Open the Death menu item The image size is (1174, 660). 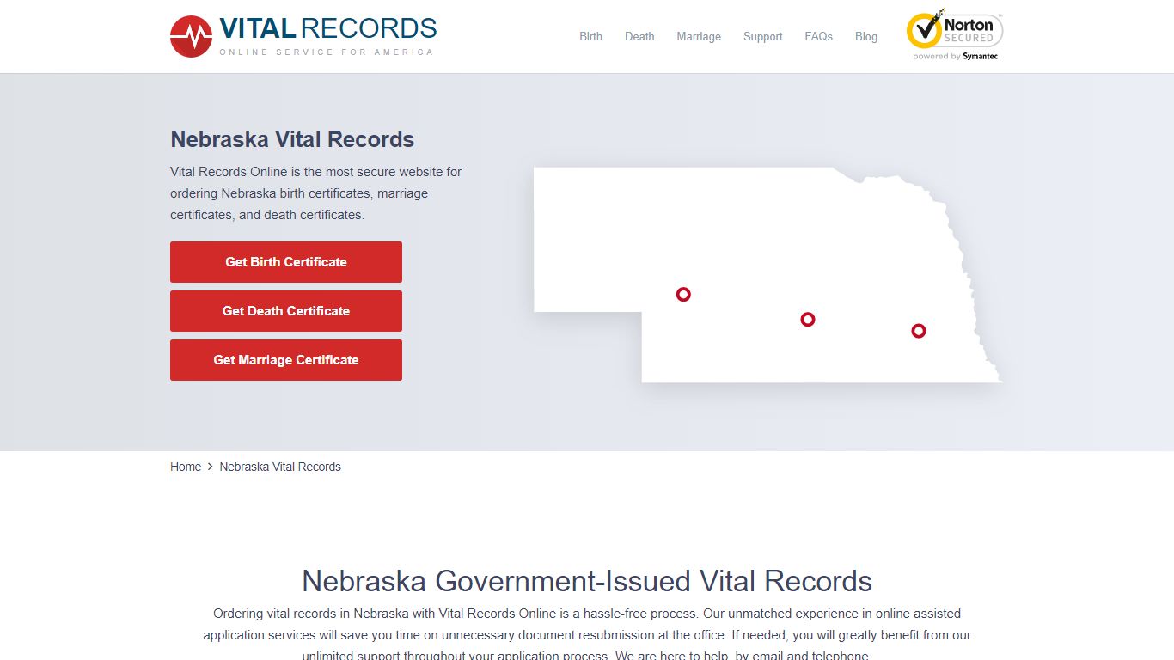(639, 36)
